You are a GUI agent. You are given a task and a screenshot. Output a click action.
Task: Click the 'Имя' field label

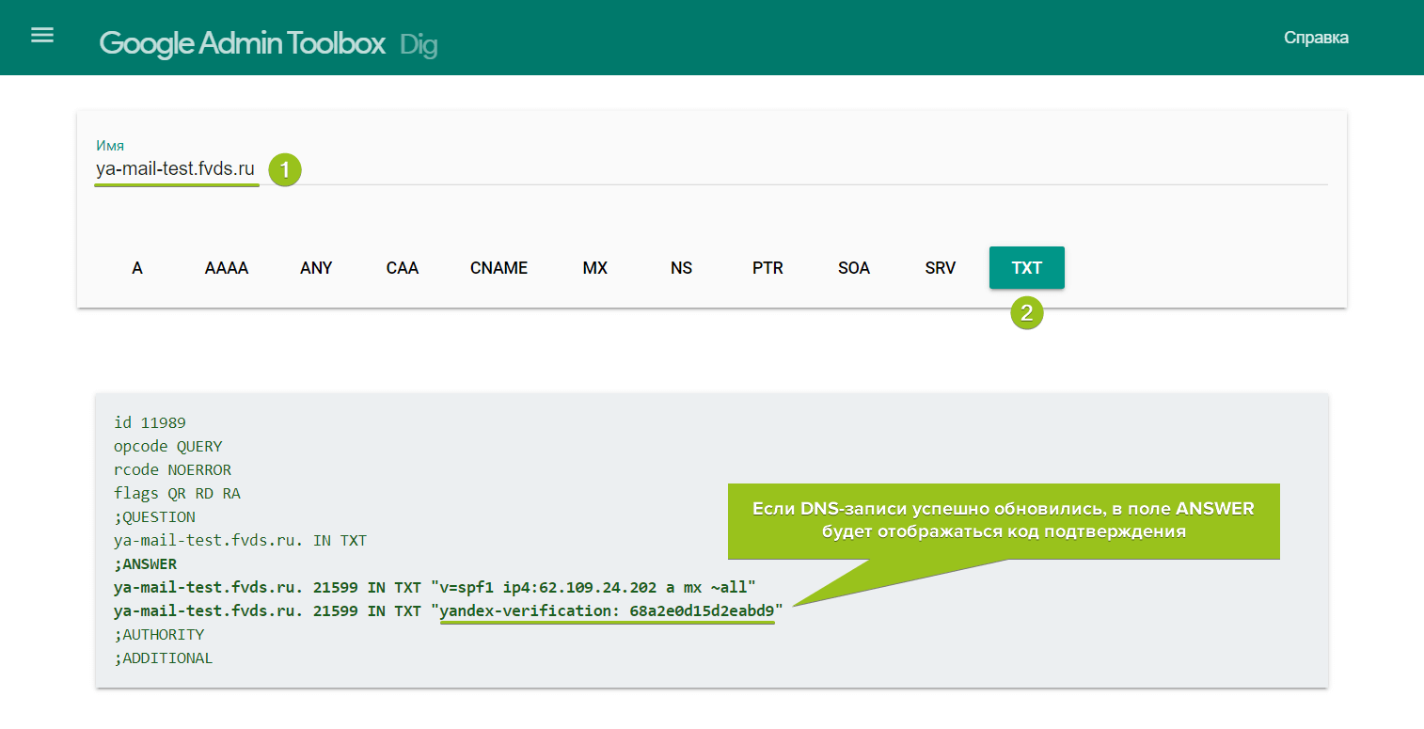coord(110,146)
